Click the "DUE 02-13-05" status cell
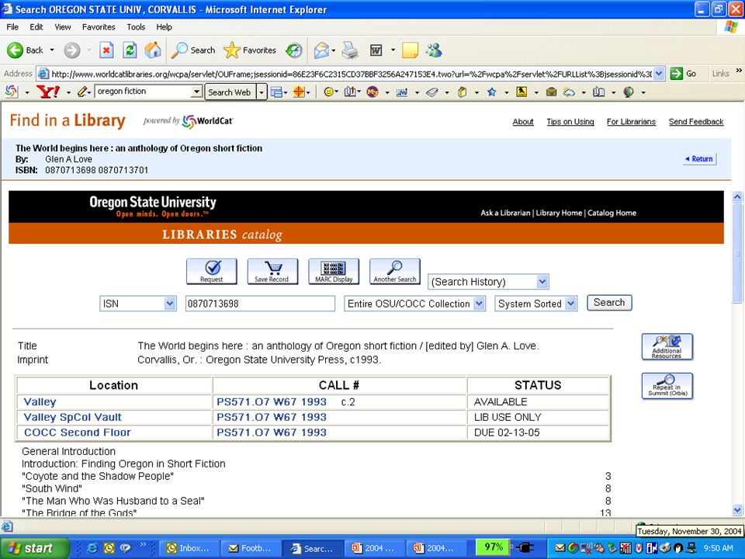The height and width of the screenshot is (559, 745). click(x=538, y=432)
